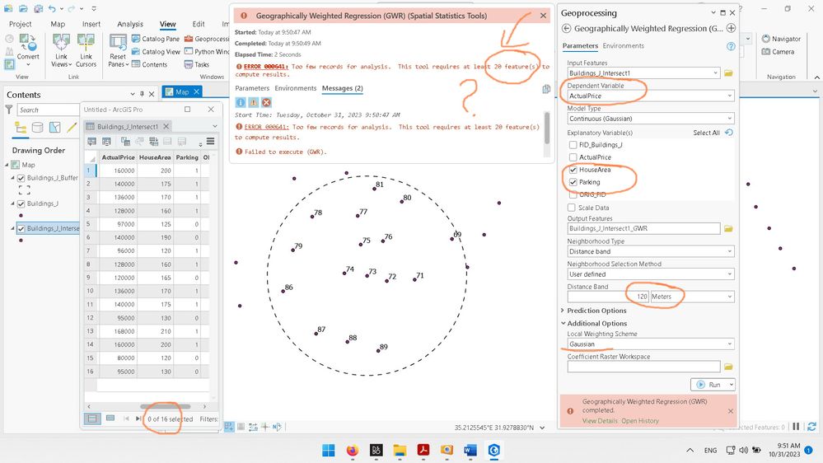Open Neighborhood Selection Method dropdown

(x=730, y=274)
